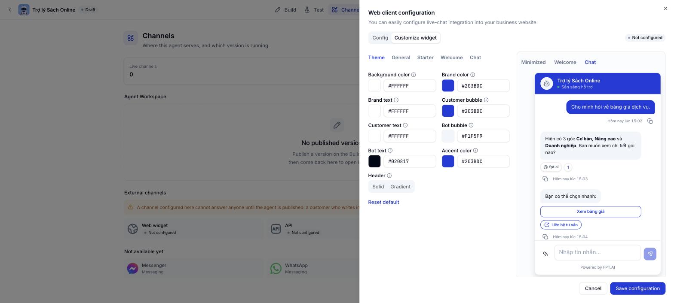Open the Background color info tooltip icon
The width and height of the screenshot is (674, 303).
point(414,75)
